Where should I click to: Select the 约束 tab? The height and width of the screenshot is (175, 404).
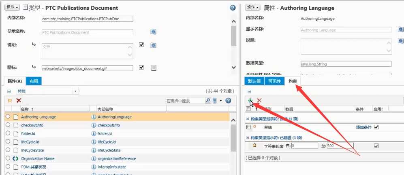[293, 81]
